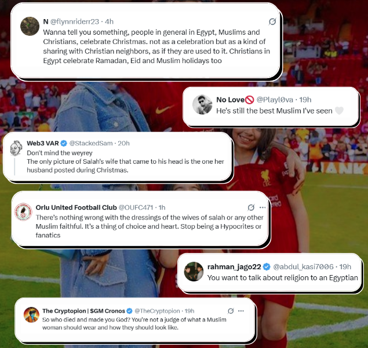Open three-dot menu on The Cryptopion tweet
The image size is (368, 348).
[x=241, y=311]
